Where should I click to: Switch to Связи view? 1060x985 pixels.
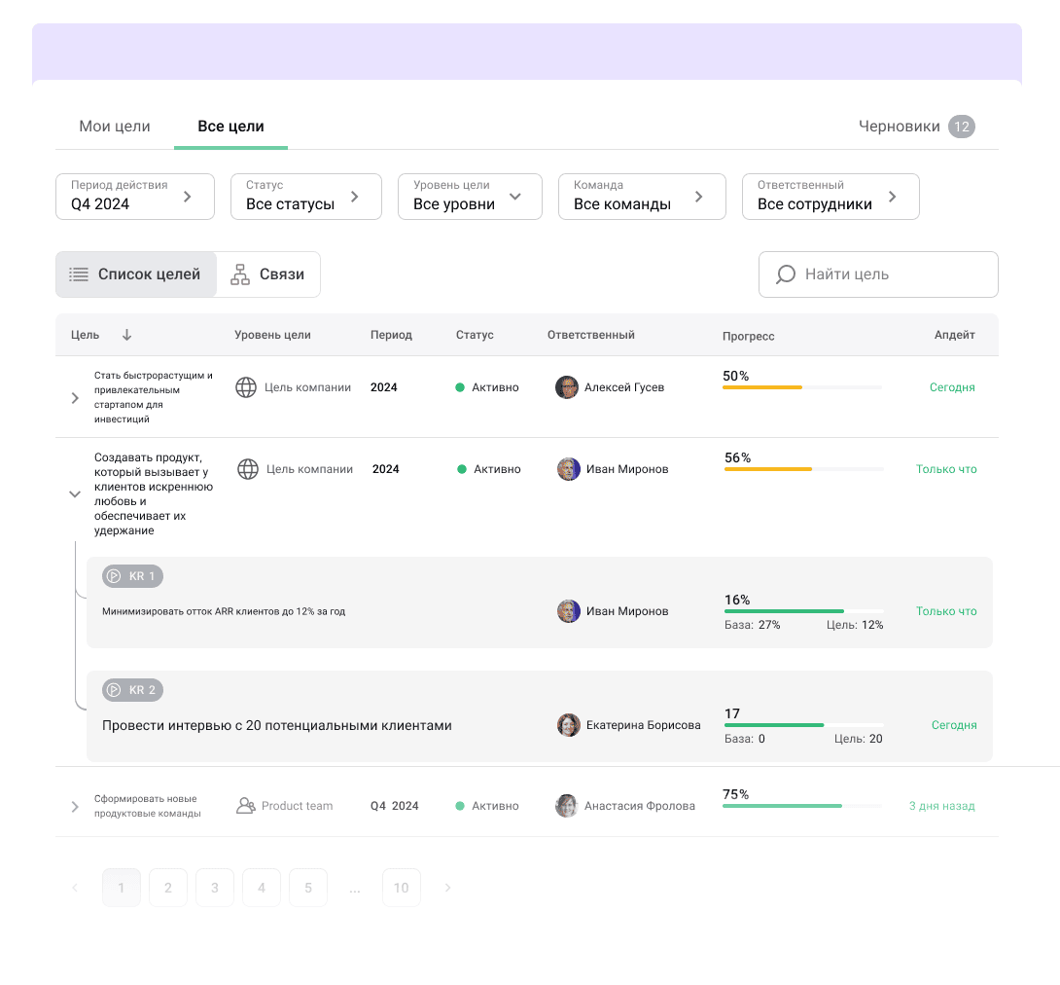268,274
